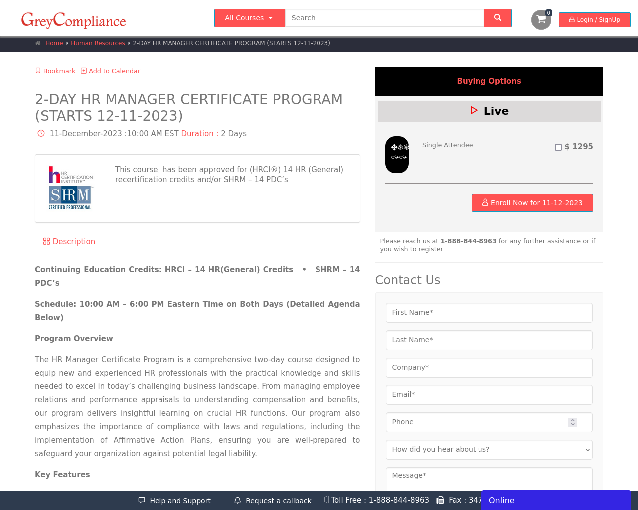The width and height of the screenshot is (638, 510).
Task: Click the Live play triangle icon
Action: point(474,110)
